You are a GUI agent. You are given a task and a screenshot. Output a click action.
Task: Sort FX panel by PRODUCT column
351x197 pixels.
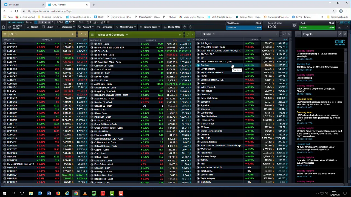[8, 40]
